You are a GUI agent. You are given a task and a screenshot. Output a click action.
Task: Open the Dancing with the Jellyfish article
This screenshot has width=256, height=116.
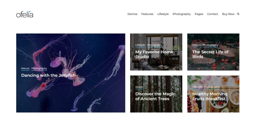point(48,75)
